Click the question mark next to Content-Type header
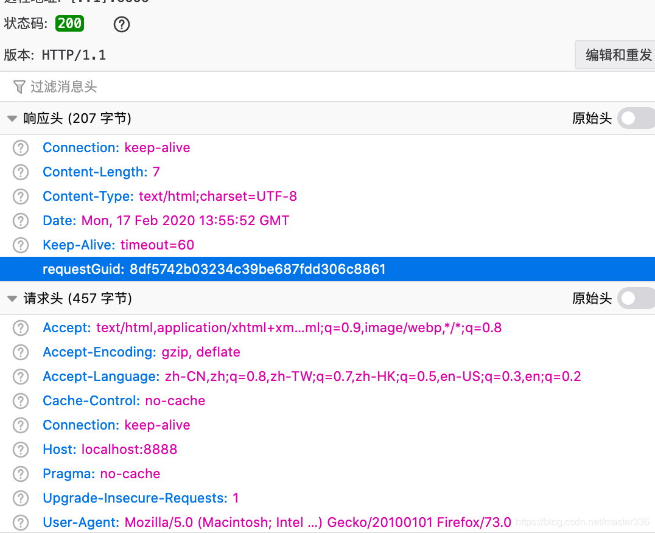 tap(20, 196)
